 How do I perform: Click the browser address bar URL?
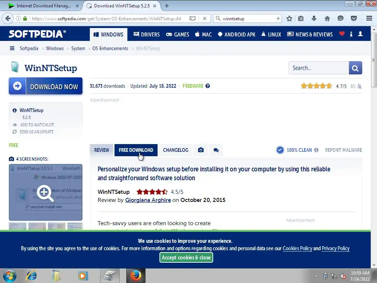(x=106, y=18)
